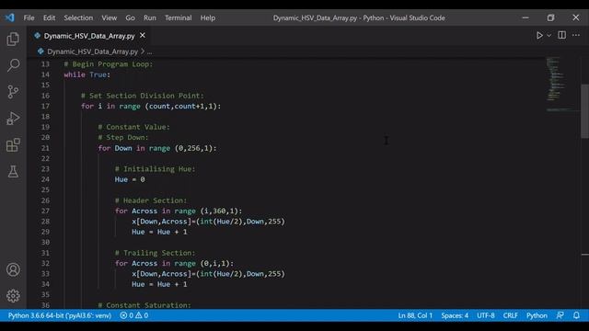Open the Manage gear settings icon

[x=13, y=296]
